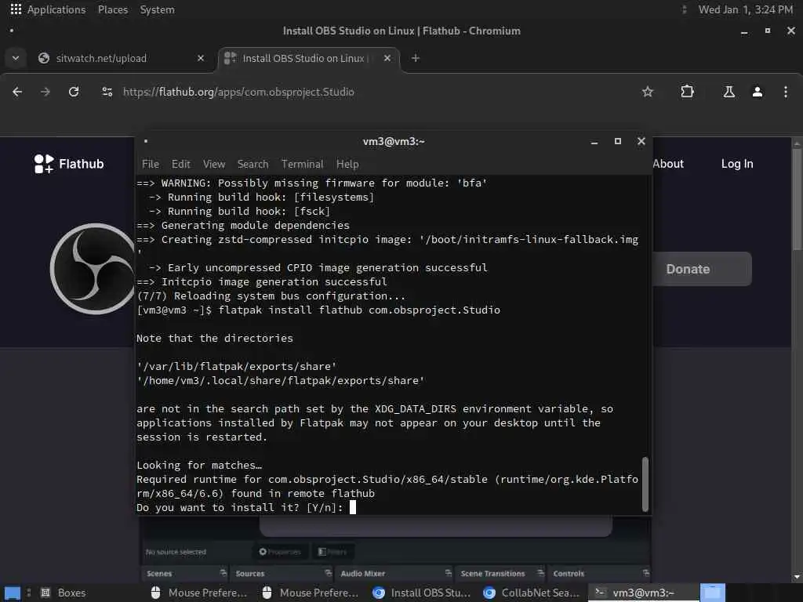Image resolution: width=803 pixels, height=602 pixels.
Task: Close the sitwatch.net/upload tab
Action: pyautogui.click(x=201, y=58)
